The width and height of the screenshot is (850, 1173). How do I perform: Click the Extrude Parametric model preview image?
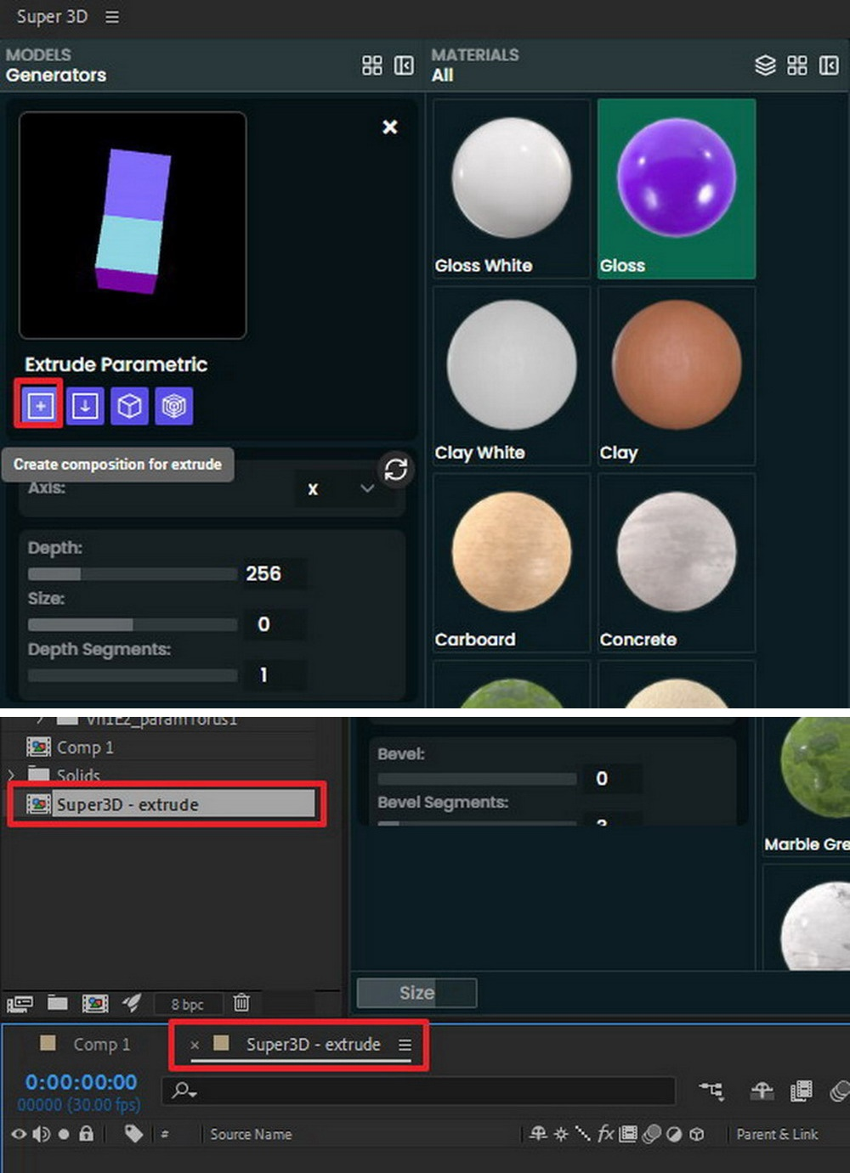(x=133, y=225)
